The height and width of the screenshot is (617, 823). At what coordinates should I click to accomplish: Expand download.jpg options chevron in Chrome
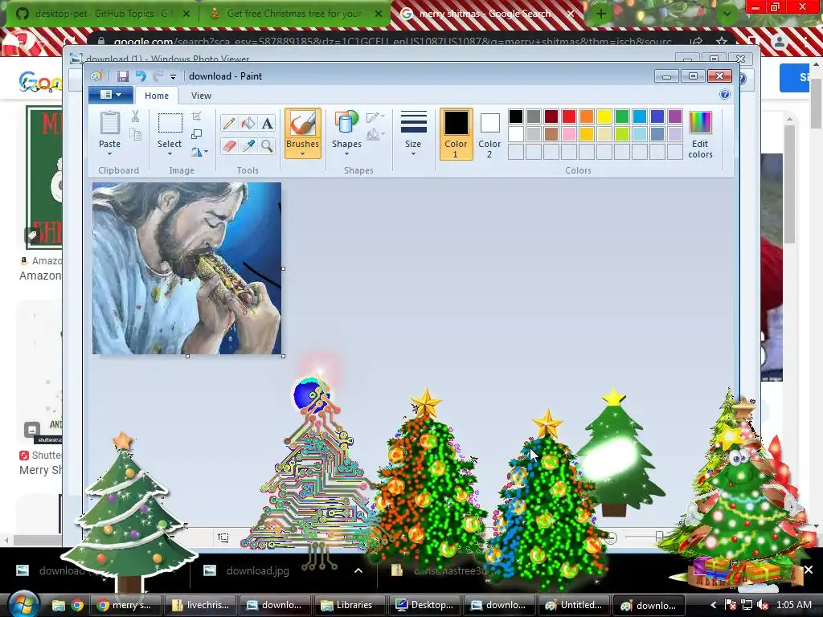point(358,570)
